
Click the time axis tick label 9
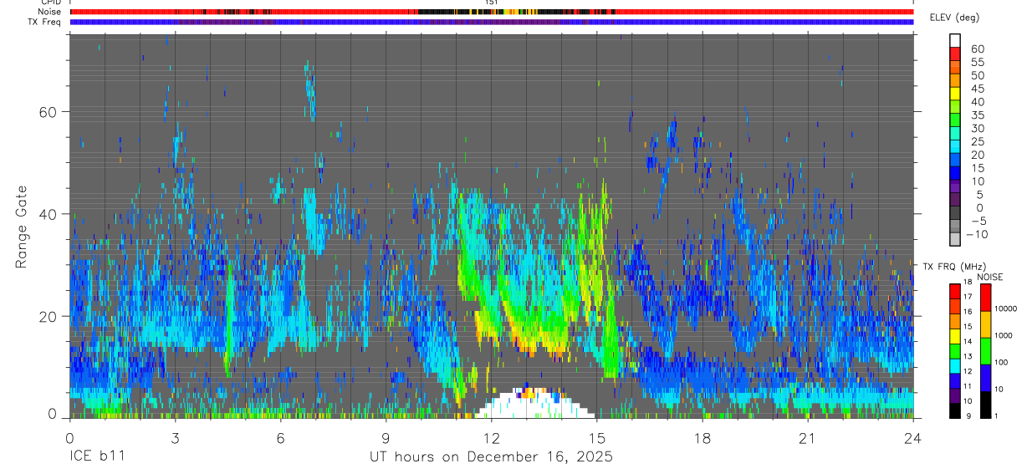tap(386, 437)
